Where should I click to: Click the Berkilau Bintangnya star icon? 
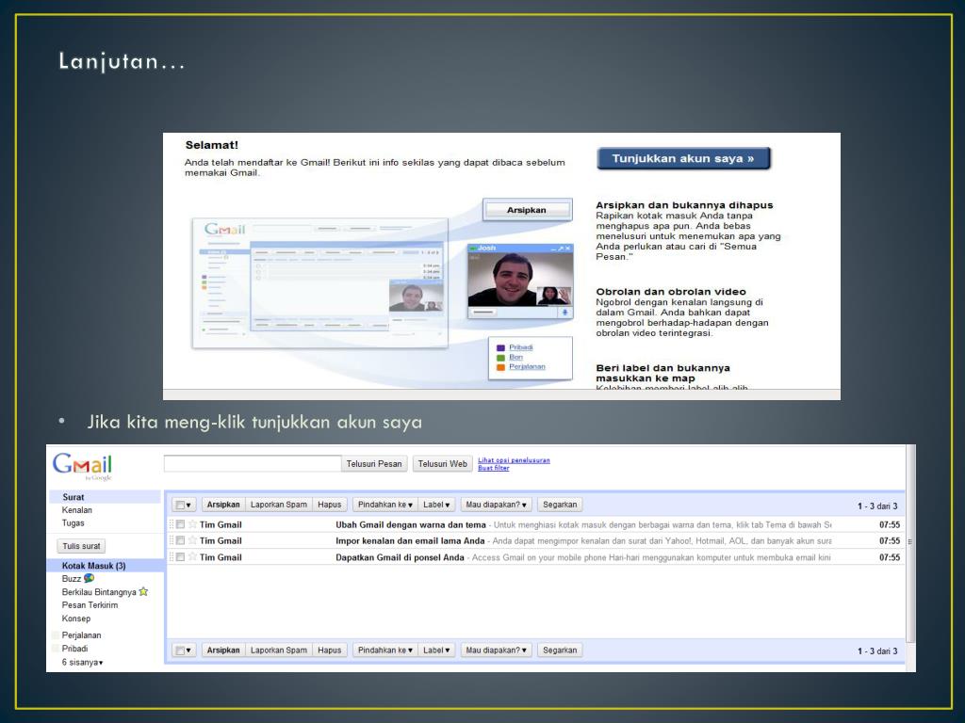[x=143, y=592]
